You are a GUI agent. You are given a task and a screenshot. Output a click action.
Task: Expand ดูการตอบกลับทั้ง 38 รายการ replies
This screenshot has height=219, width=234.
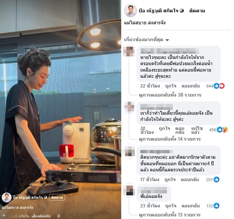170,95
